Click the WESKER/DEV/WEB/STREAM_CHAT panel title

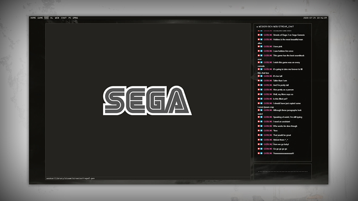coord(276,27)
